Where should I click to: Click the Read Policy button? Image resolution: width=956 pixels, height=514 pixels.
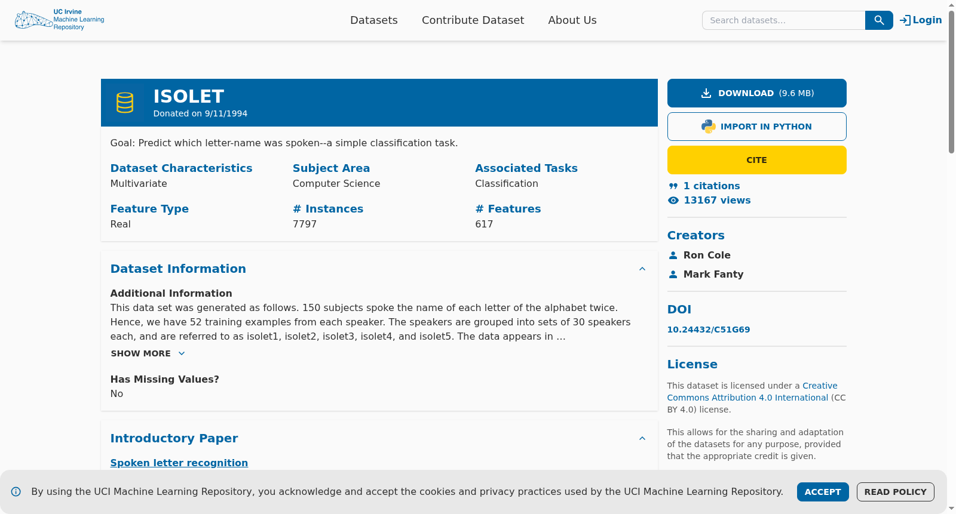click(896, 492)
